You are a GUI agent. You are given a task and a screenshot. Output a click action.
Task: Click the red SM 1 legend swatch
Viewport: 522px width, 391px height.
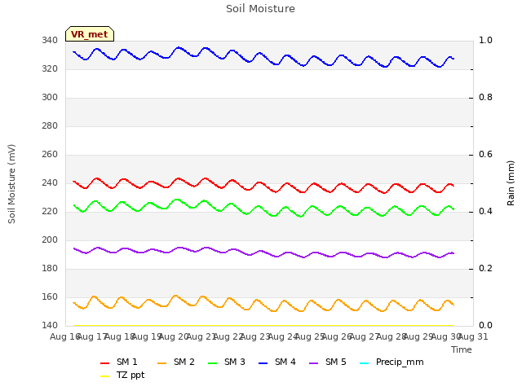pyautogui.click(x=105, y=363)
